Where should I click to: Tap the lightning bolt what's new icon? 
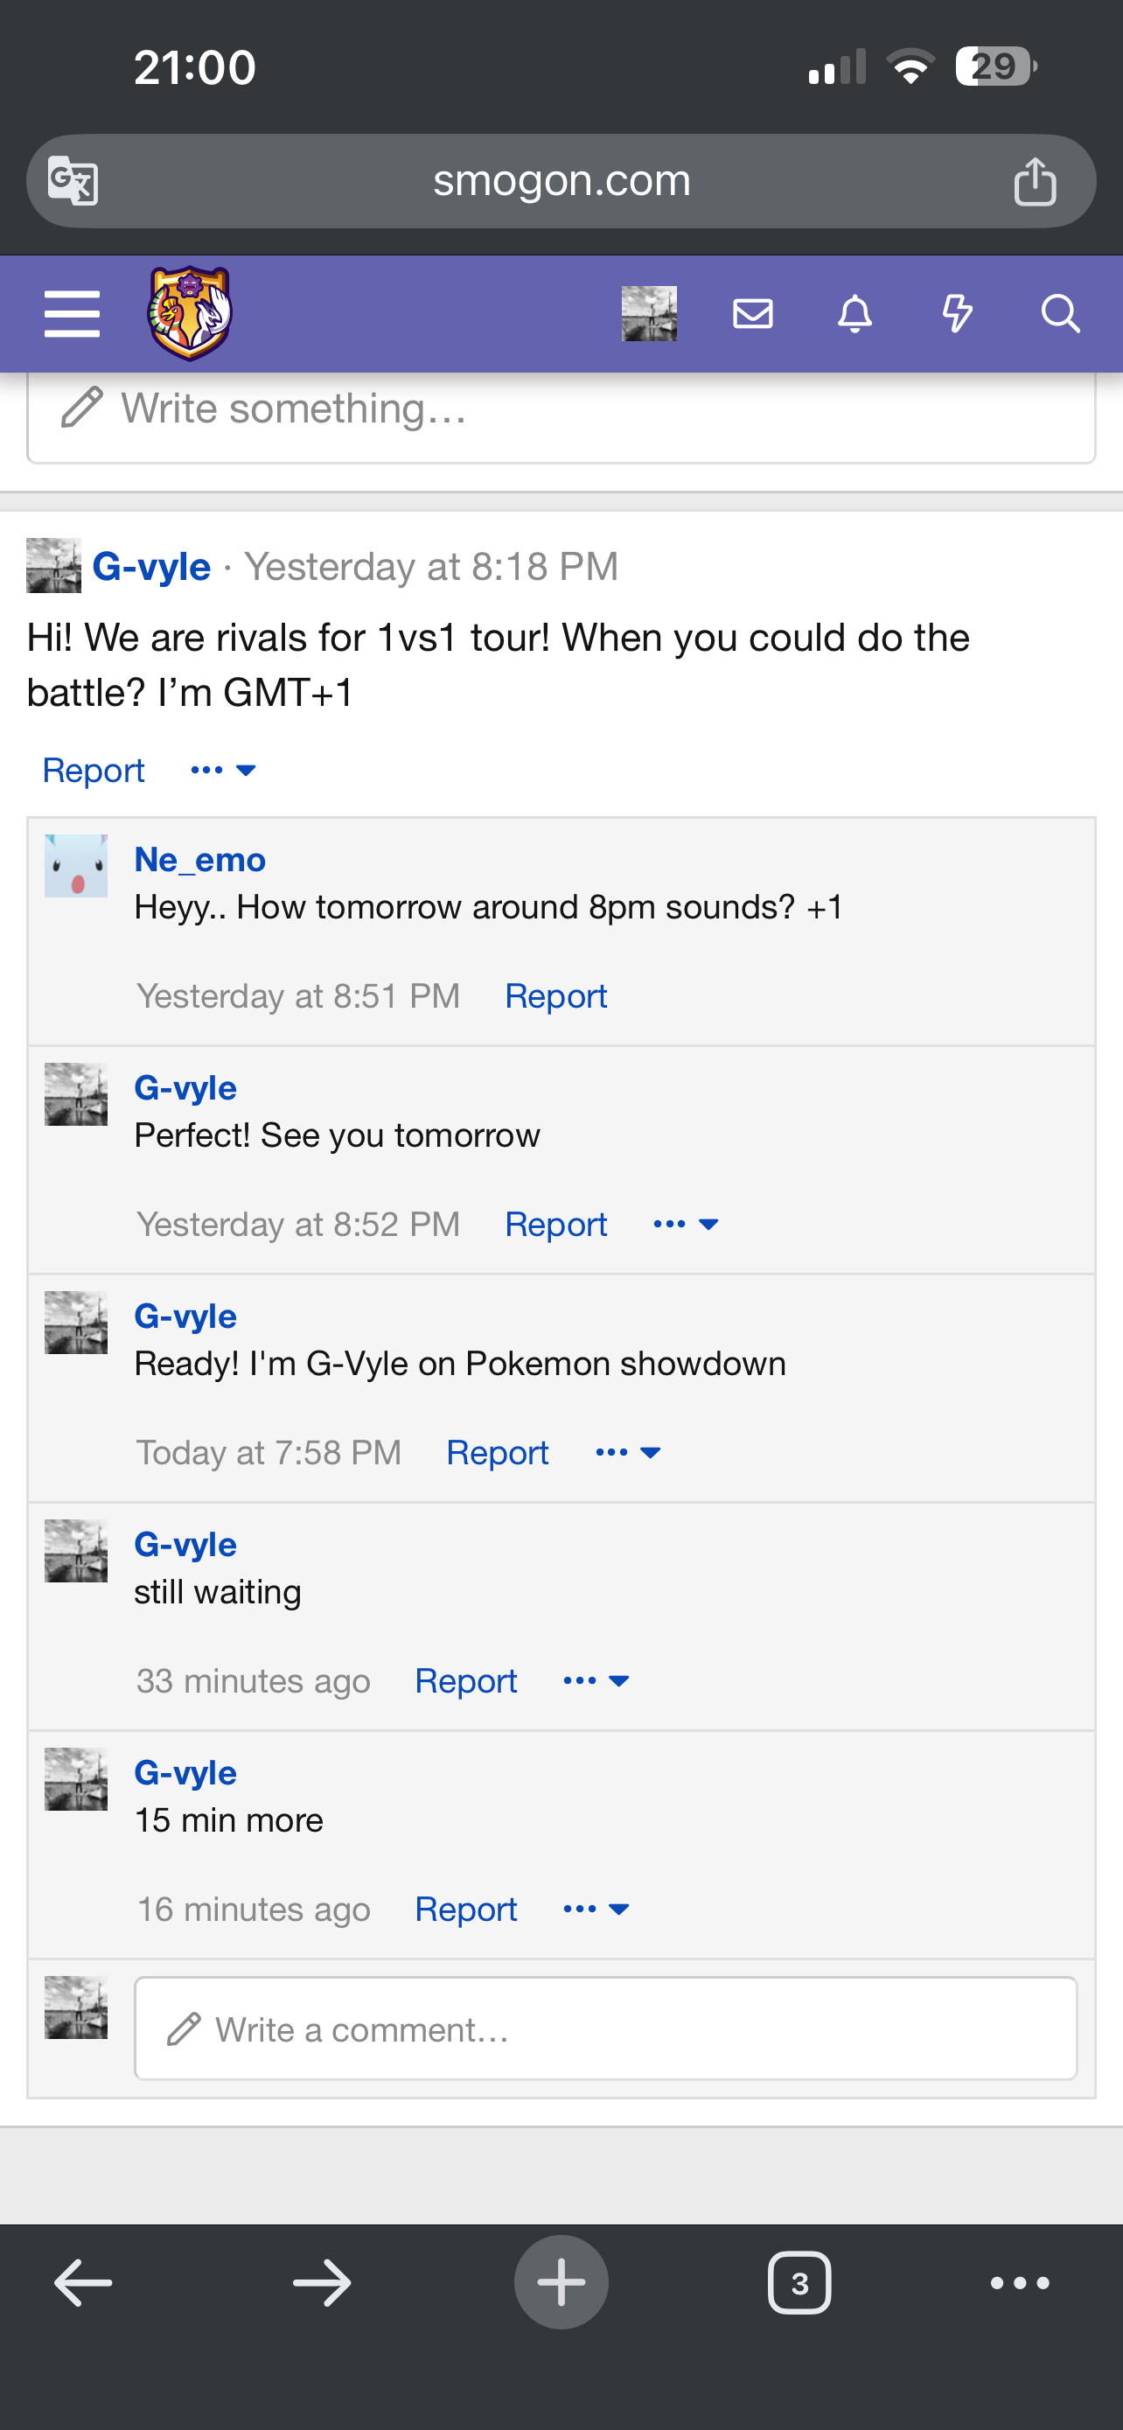[957, 313]
